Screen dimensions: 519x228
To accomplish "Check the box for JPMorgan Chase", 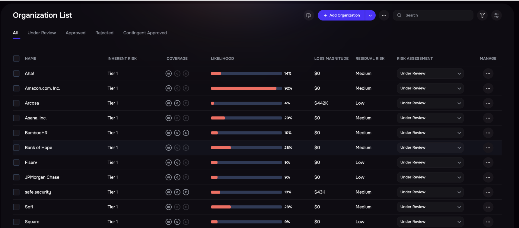I will pyautogui.click(x=16, y=177).
